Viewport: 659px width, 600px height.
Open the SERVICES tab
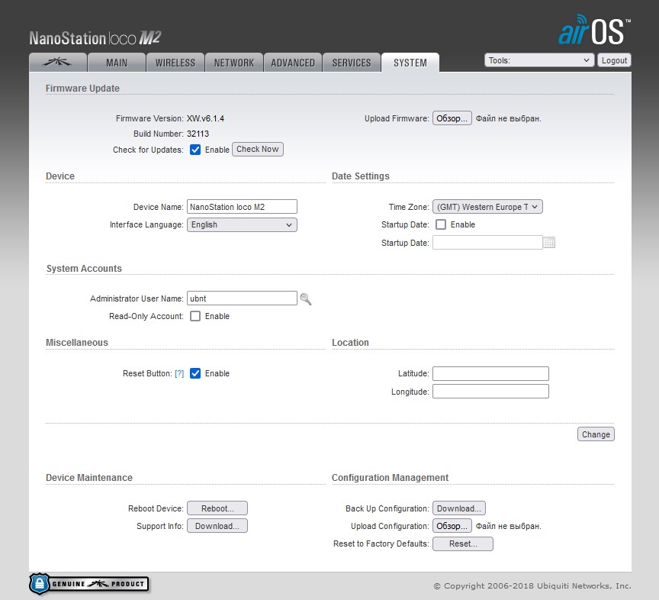point(352,63)
